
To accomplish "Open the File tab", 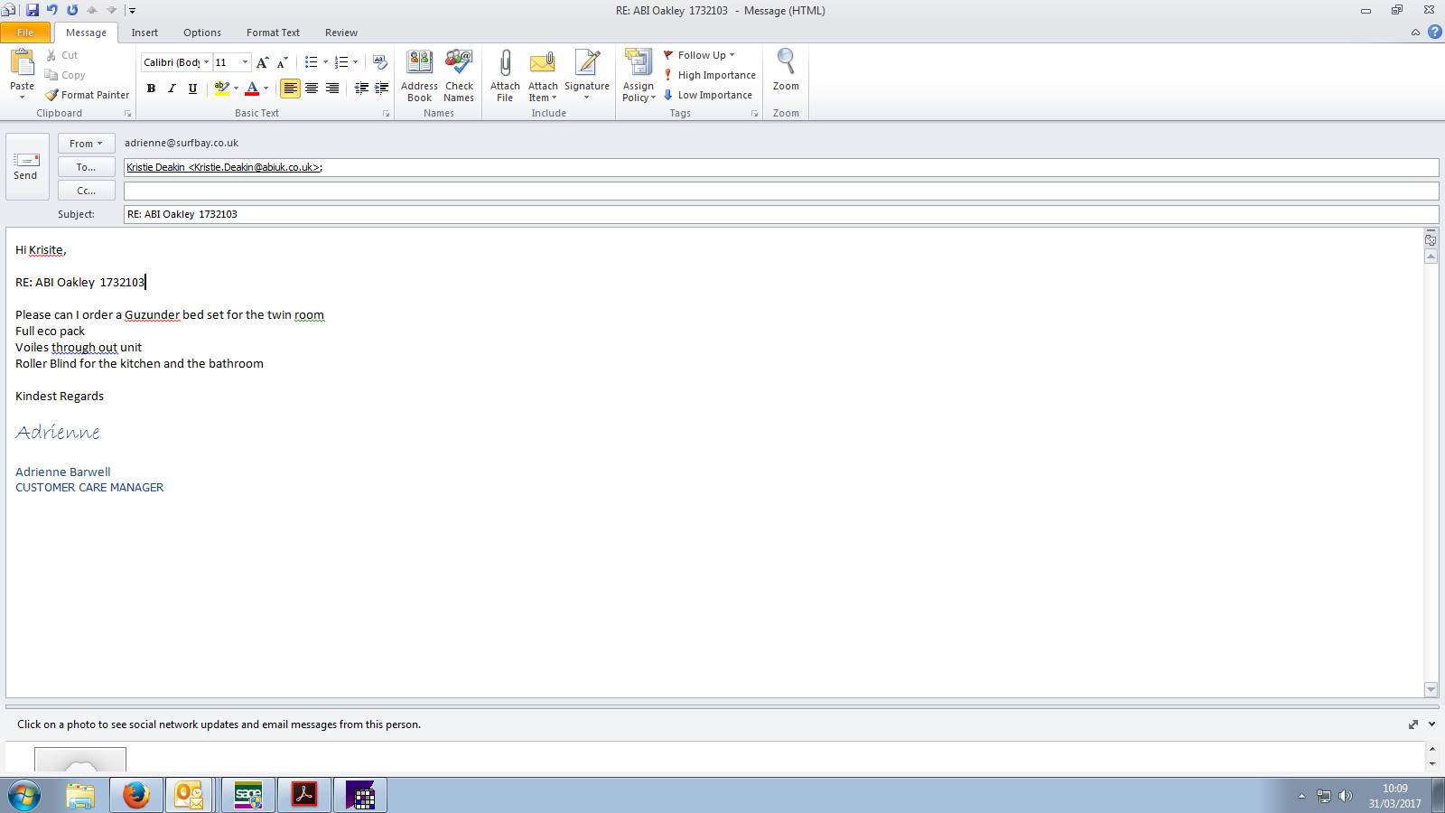I will 25,33.
